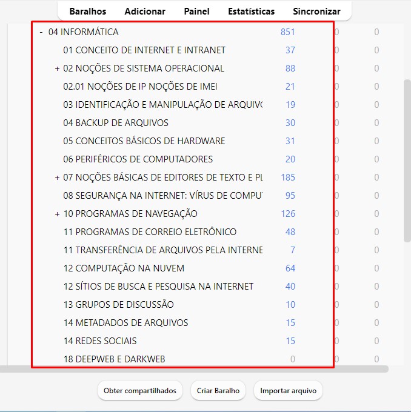Click Criar Baralho button

[x=218, y=391]
